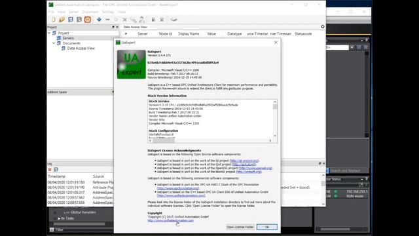Click the UaExpert green logo image
The width and height of the screenshot is (419, 236).
click(x=131, y=64)
